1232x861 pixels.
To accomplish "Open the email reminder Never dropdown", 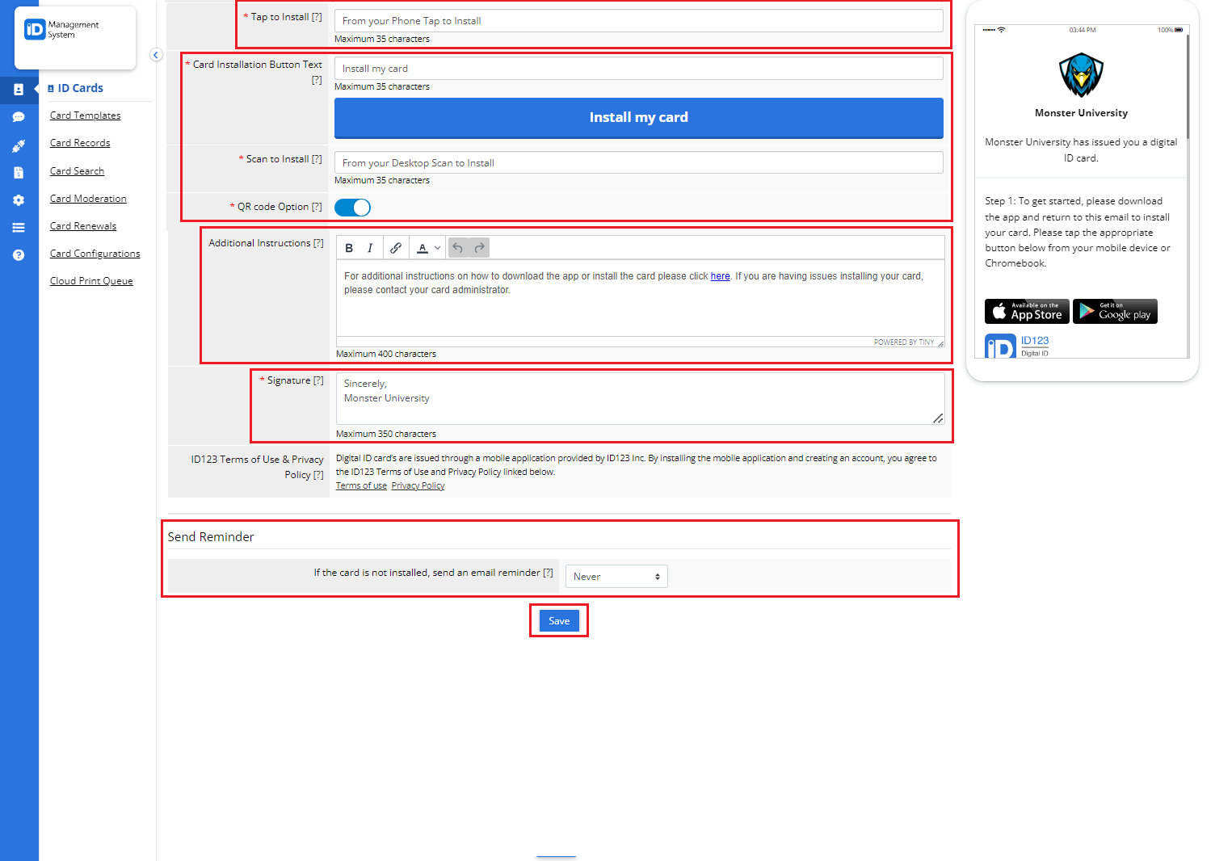I will click(616, 577).
